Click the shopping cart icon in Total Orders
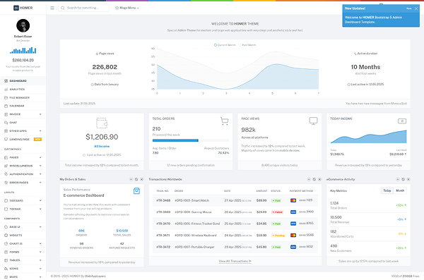Viewport: 424px width, 280px height. pyautogui.click(x=224, y=121)
